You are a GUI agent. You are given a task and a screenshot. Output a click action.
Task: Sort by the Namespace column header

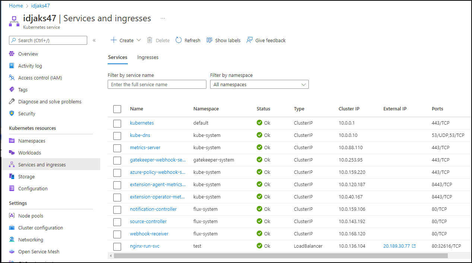tap(206, 109)
